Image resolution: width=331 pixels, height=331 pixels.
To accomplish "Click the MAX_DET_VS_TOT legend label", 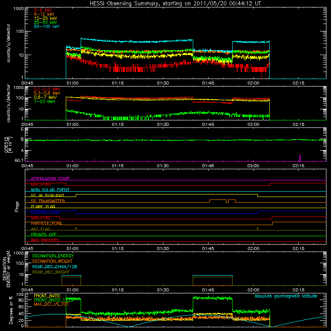I will click(x=51, y=304).
